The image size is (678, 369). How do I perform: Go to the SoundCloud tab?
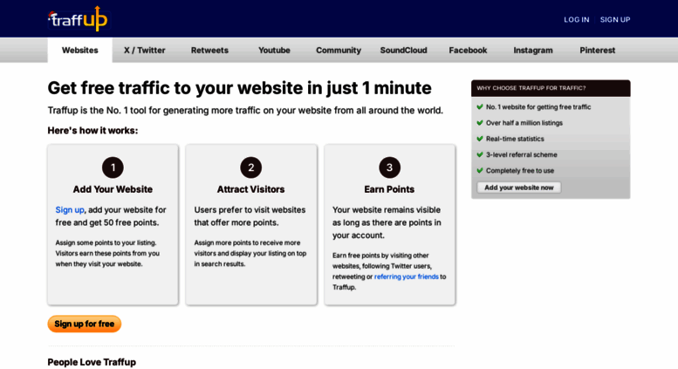[x=403, y=50]
